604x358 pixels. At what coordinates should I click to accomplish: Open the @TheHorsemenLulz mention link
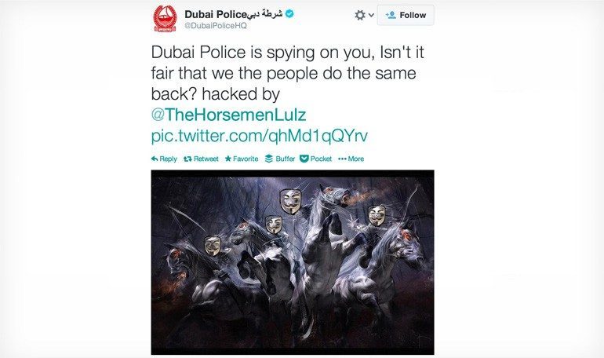[x=229, y=115]
